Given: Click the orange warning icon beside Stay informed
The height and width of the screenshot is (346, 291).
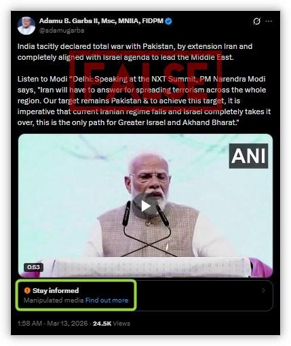Looking at the screenshot, I should [27, 290].
